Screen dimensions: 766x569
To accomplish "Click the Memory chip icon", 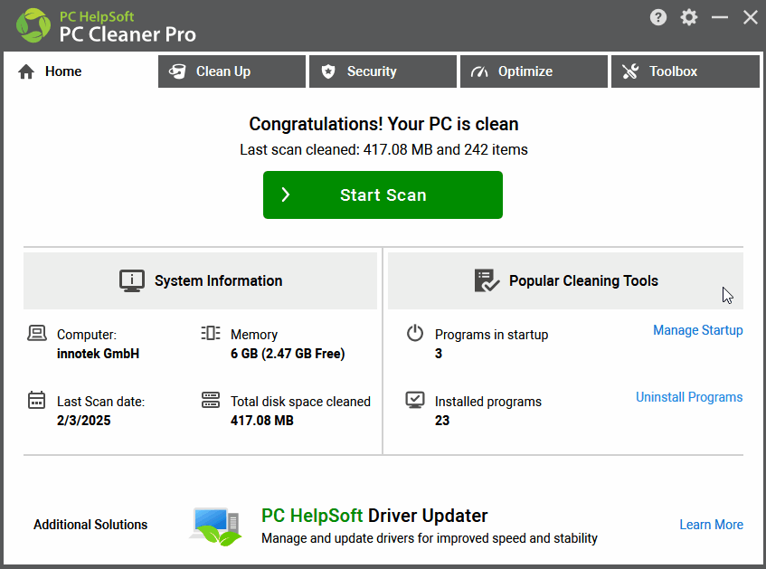I will point(211,333).
